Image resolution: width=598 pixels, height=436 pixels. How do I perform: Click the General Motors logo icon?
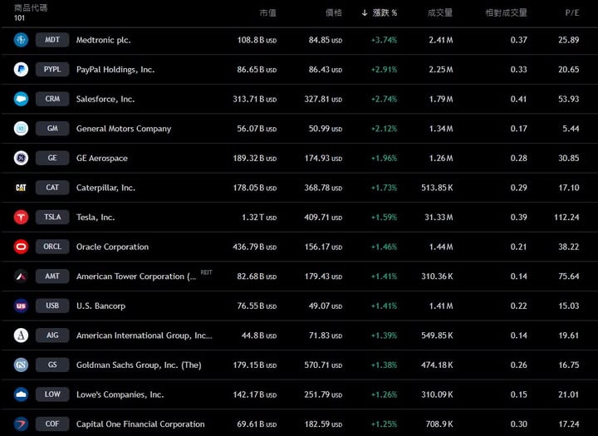coord(21,129)
